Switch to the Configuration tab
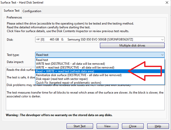The height and width of the screenshot is (130, 171). 32,11
